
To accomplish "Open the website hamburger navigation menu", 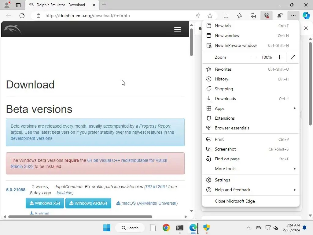I will click(x=178, y=29).
